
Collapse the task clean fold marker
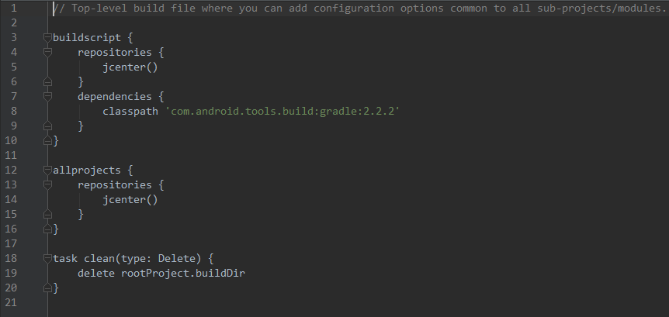48,259
